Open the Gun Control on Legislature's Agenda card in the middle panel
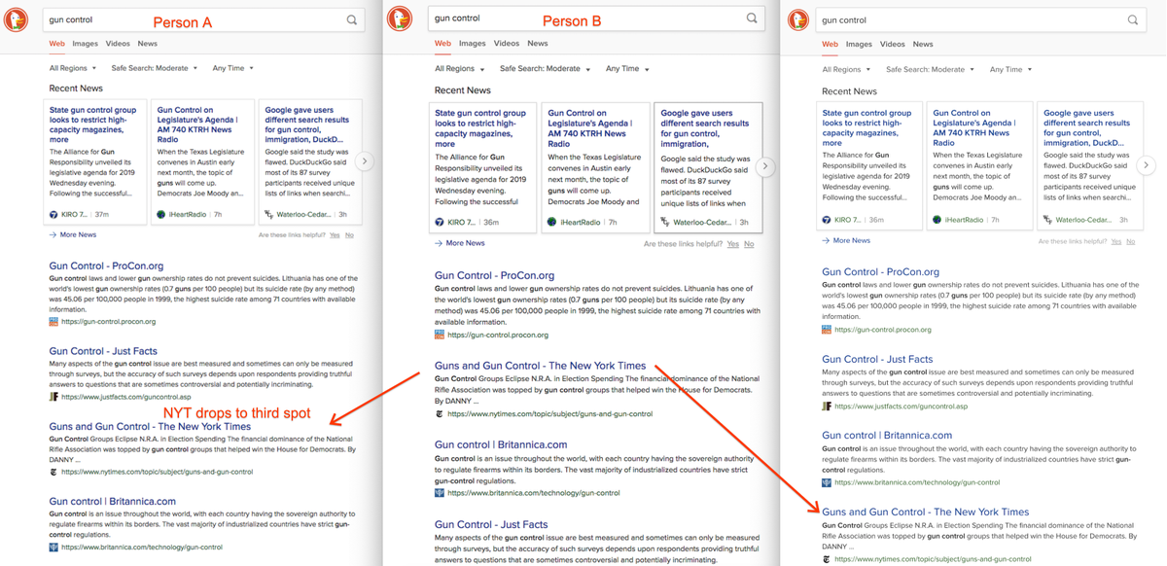The width and height of the screenshot is (1167, 566). click(x=594, y=167)
